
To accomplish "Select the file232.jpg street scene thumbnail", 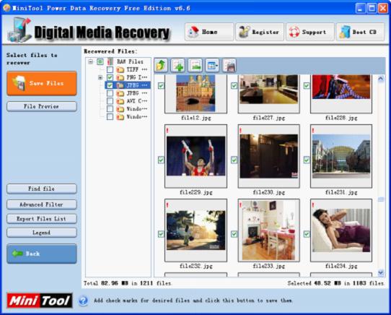I will point(195,230).
